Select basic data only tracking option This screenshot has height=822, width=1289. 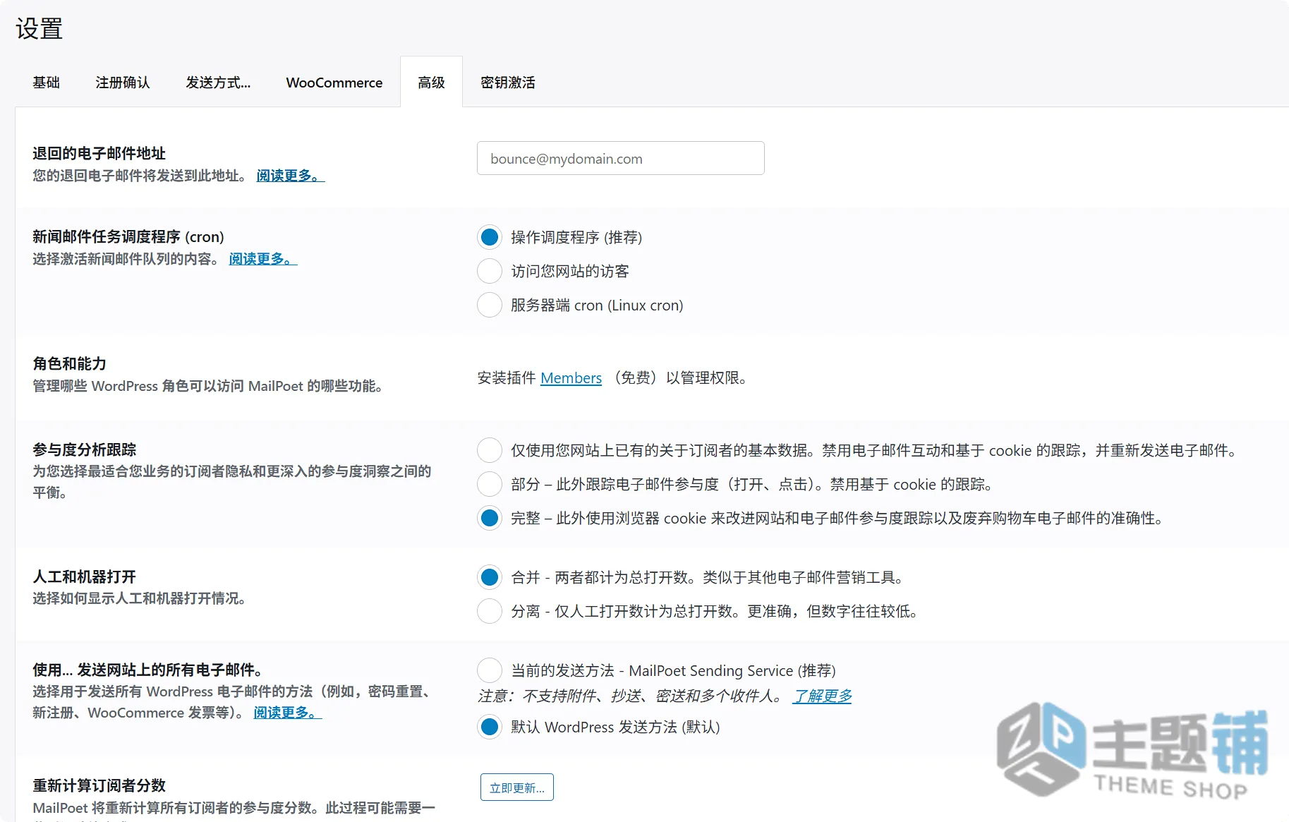(490, 450)
